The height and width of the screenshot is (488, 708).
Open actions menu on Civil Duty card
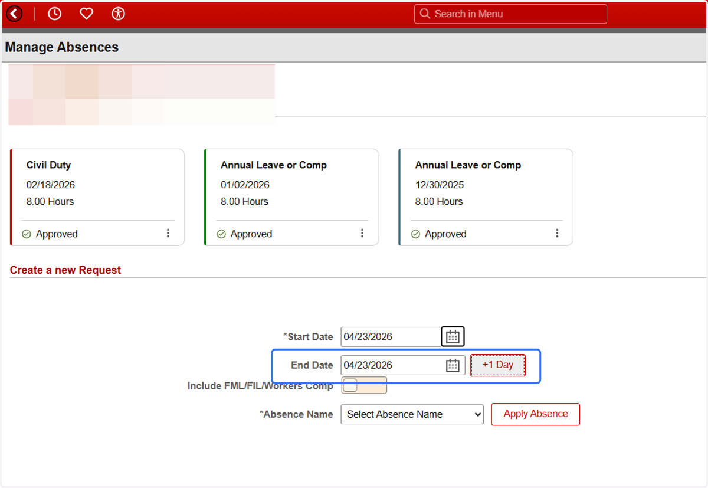click(x=168, y=233)
